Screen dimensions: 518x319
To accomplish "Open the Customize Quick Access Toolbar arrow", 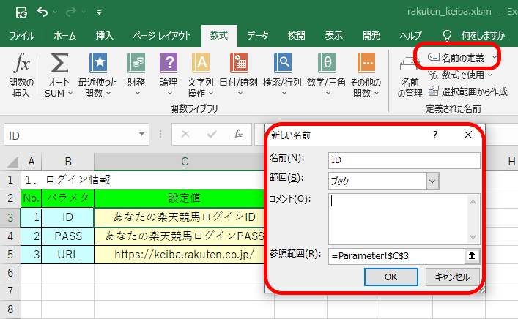I will click(x=99, y=12).
